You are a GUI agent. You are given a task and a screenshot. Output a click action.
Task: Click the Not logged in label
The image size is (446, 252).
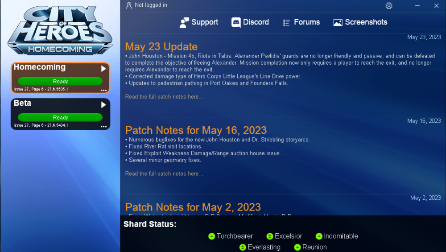(151, 5)
